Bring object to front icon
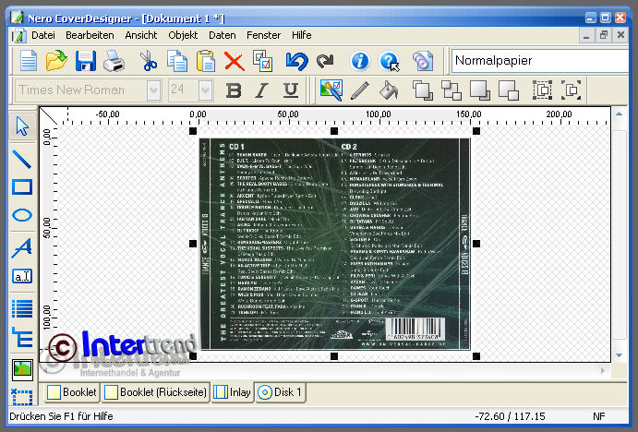 pyautogui.click(x=423, y=90)
